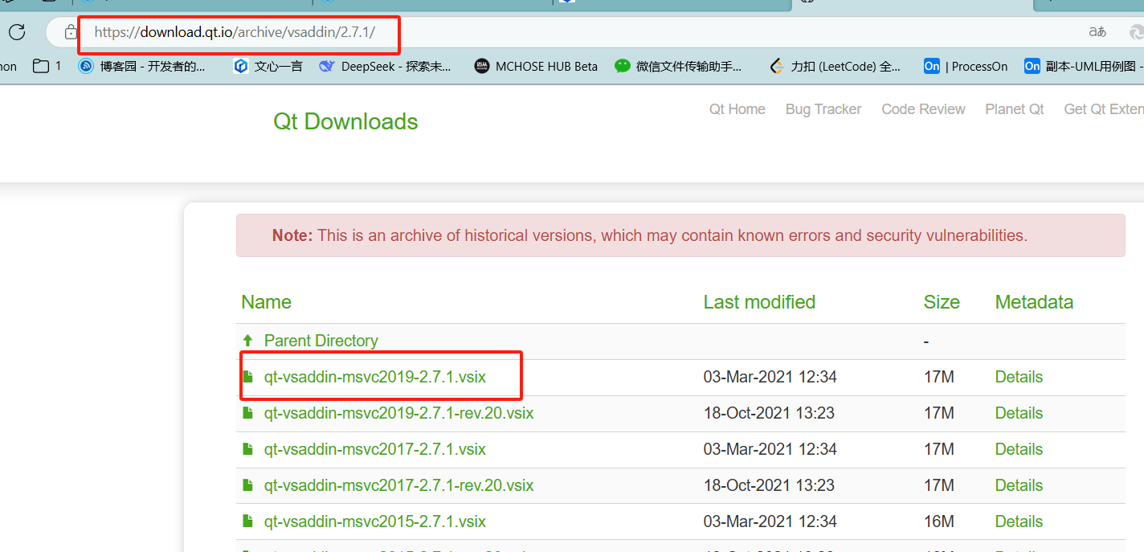Open the 副本-UML用例图 bookmark

pyautogui.click(x=1084, y=67)
